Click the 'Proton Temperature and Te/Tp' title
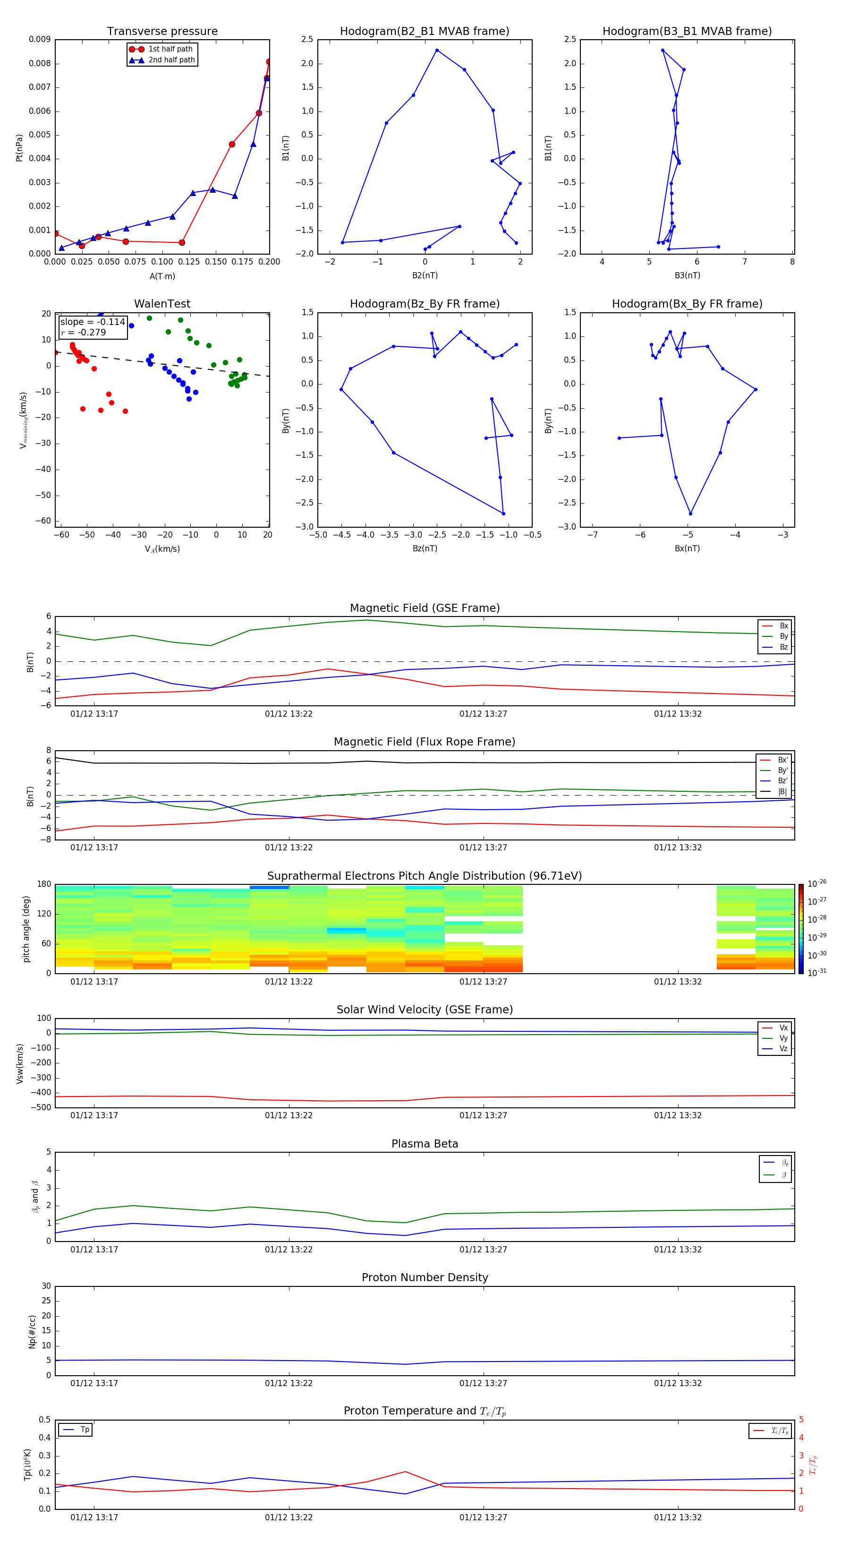Image resolution: width=850 pixels, height=1559 pixels. [425, 1411]
